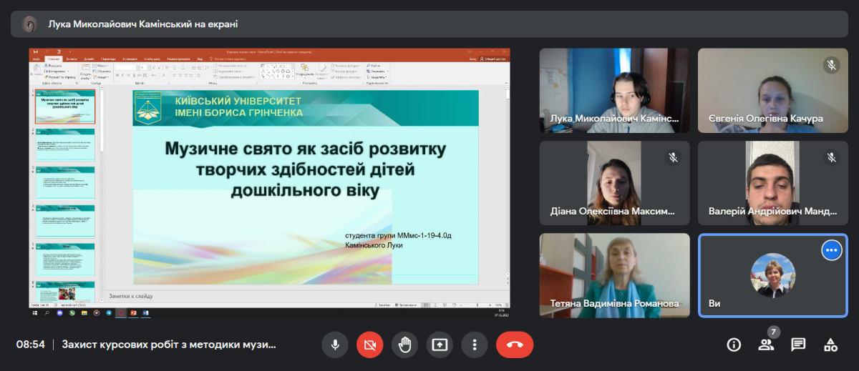
Task: Open options on your own video tile
Action: pos(830,250)
